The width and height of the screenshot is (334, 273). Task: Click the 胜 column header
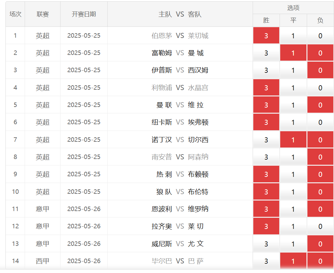[266, 20]
